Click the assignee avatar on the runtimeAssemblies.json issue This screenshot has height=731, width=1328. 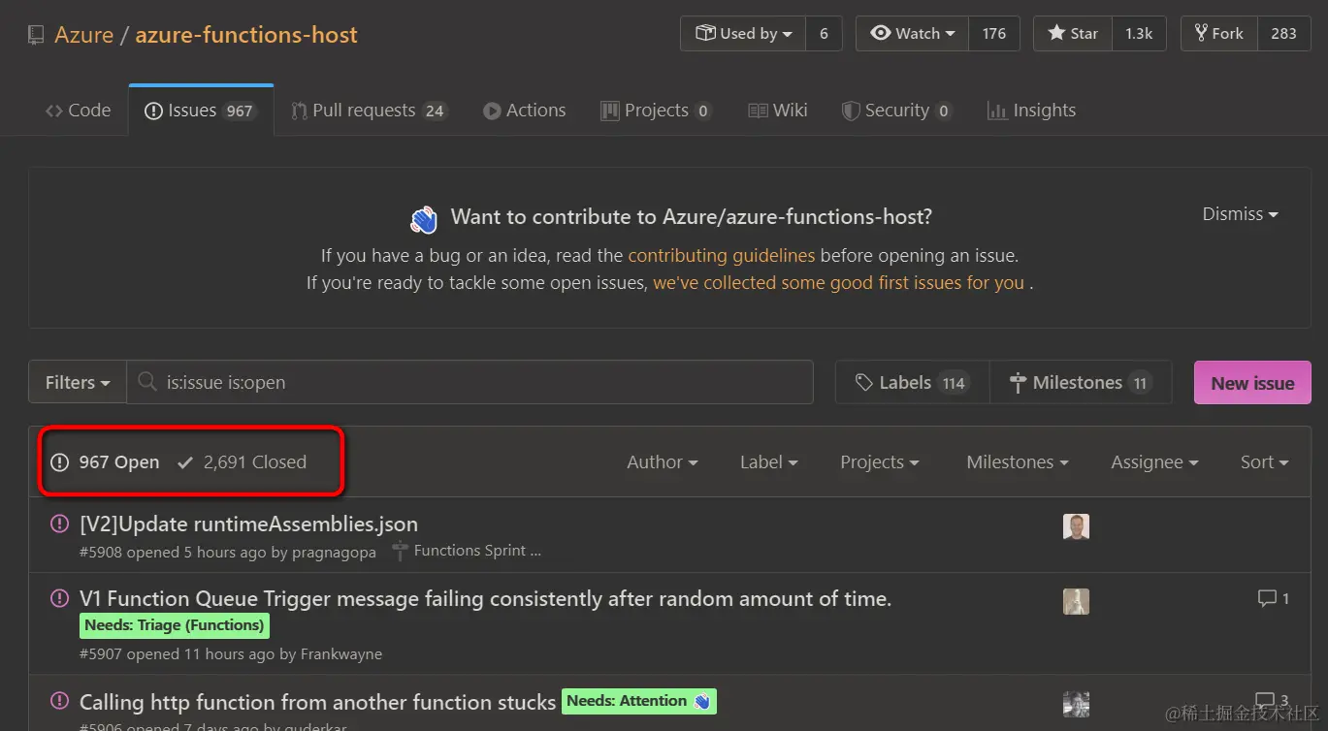coord(1076,526)
